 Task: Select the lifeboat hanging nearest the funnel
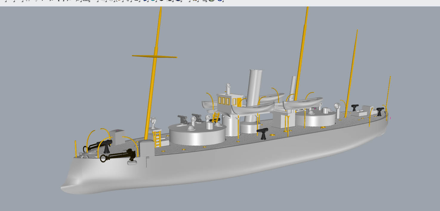(x=253, y=108)
